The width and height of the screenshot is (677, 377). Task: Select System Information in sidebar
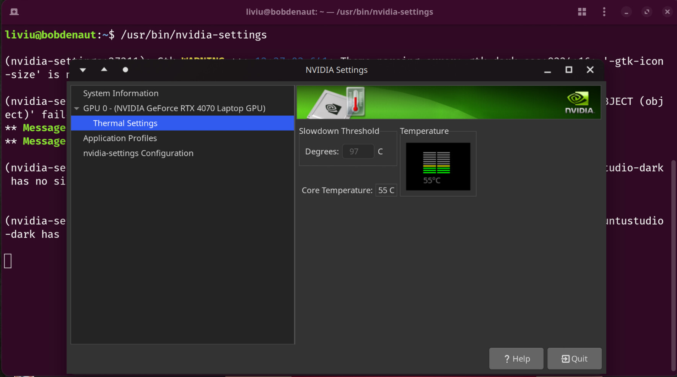point(120,93)
